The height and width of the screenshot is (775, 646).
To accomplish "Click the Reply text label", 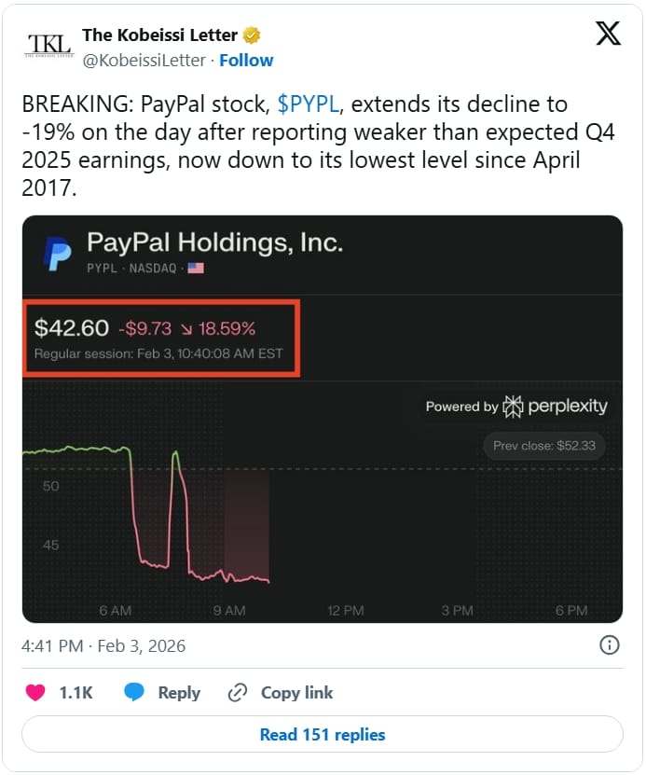I will pyautogui.click(x=179, y=692).
